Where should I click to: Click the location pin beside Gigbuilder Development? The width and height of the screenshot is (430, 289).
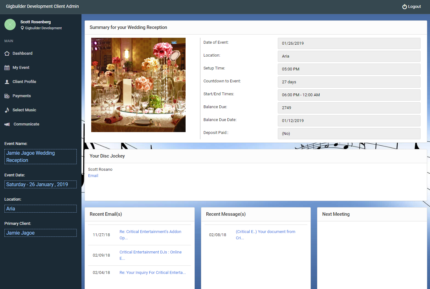[x=22, y=28]
